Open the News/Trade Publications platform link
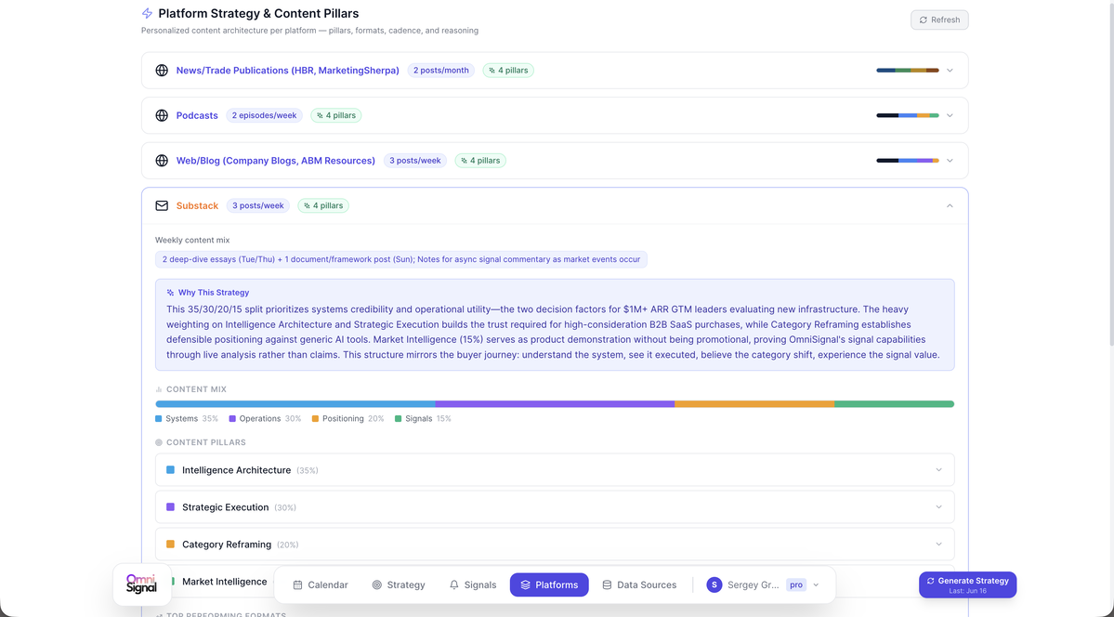The width and height of the screenshot is (1114, 617). click(288, 71)
